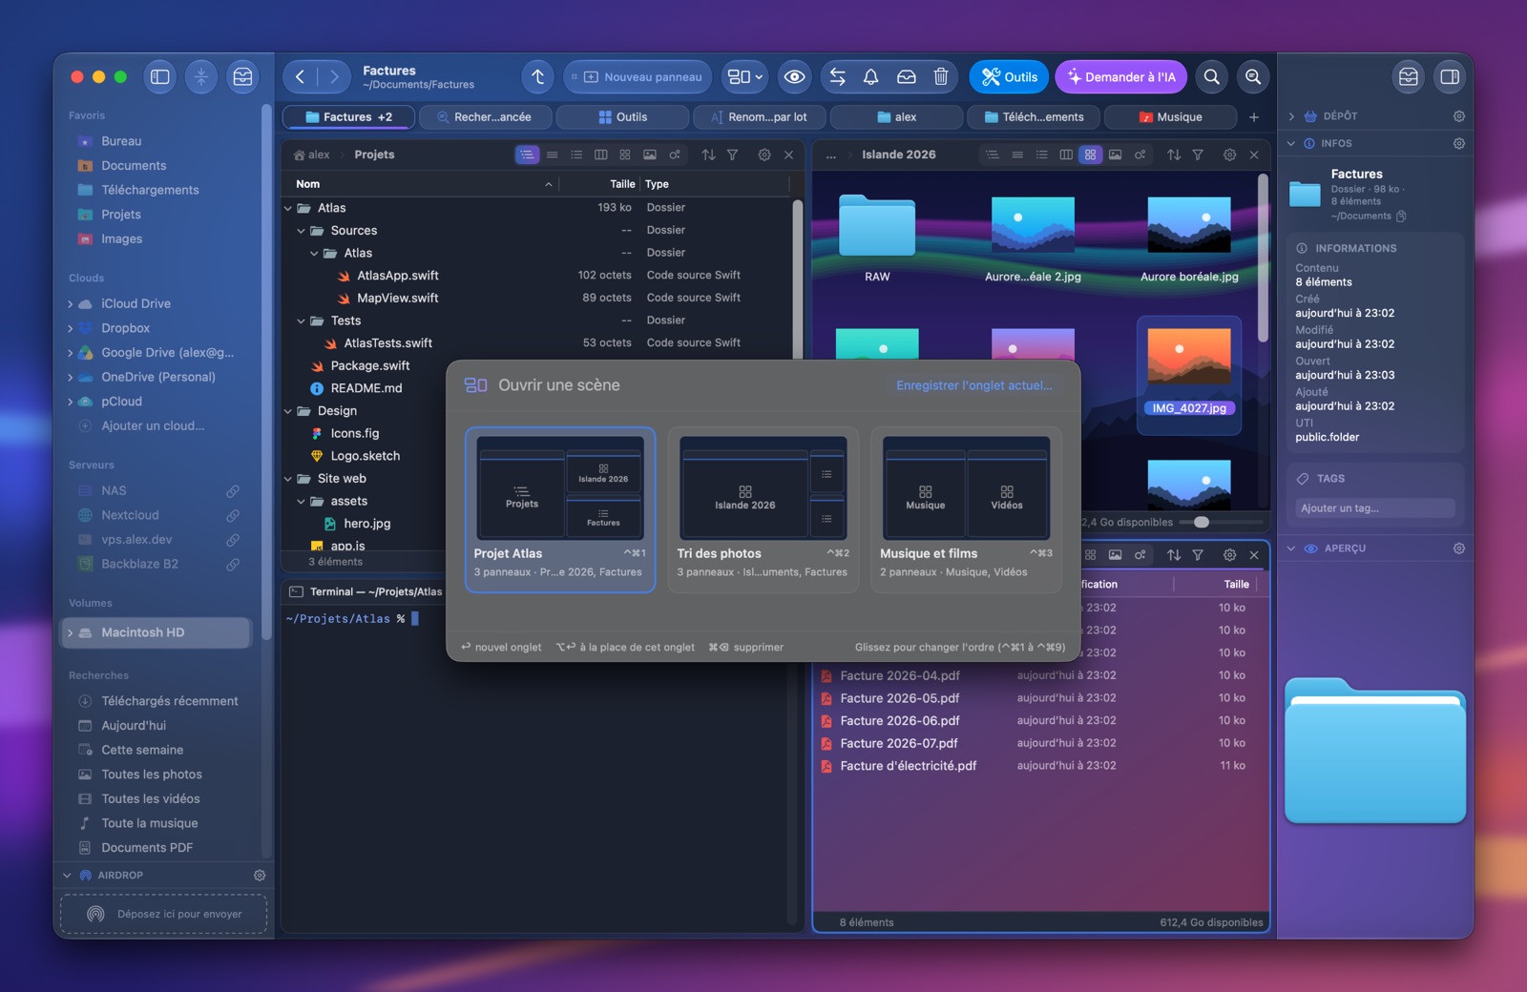Click the Enregistrer l'onglet actuel link
This screenshot has height=992, width=1527.
point(973,385)
